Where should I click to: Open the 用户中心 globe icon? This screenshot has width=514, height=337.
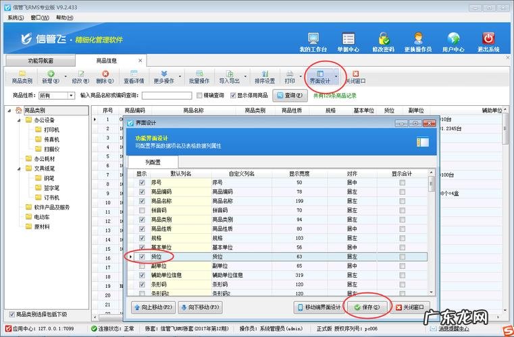click(453, 40)
